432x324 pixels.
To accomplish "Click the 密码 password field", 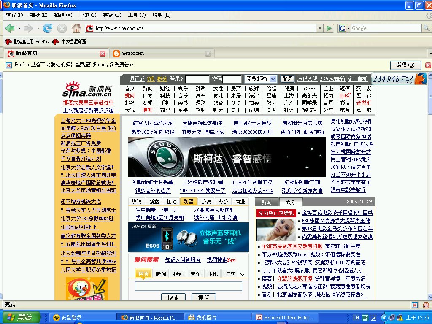I will pyautogui.click(x=232, y=79).
